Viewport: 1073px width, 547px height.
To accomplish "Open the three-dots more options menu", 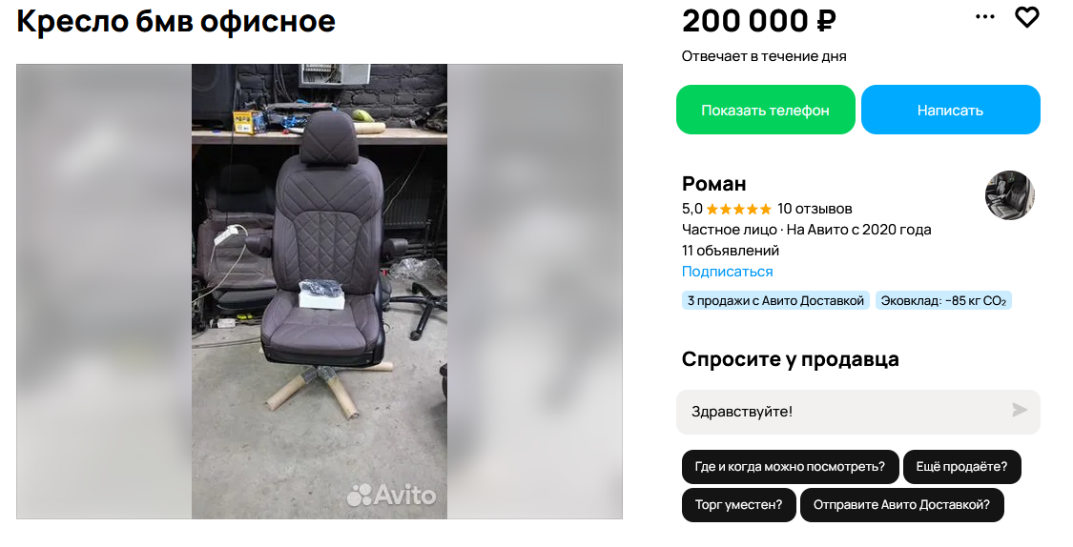I will tap(984, 16).
